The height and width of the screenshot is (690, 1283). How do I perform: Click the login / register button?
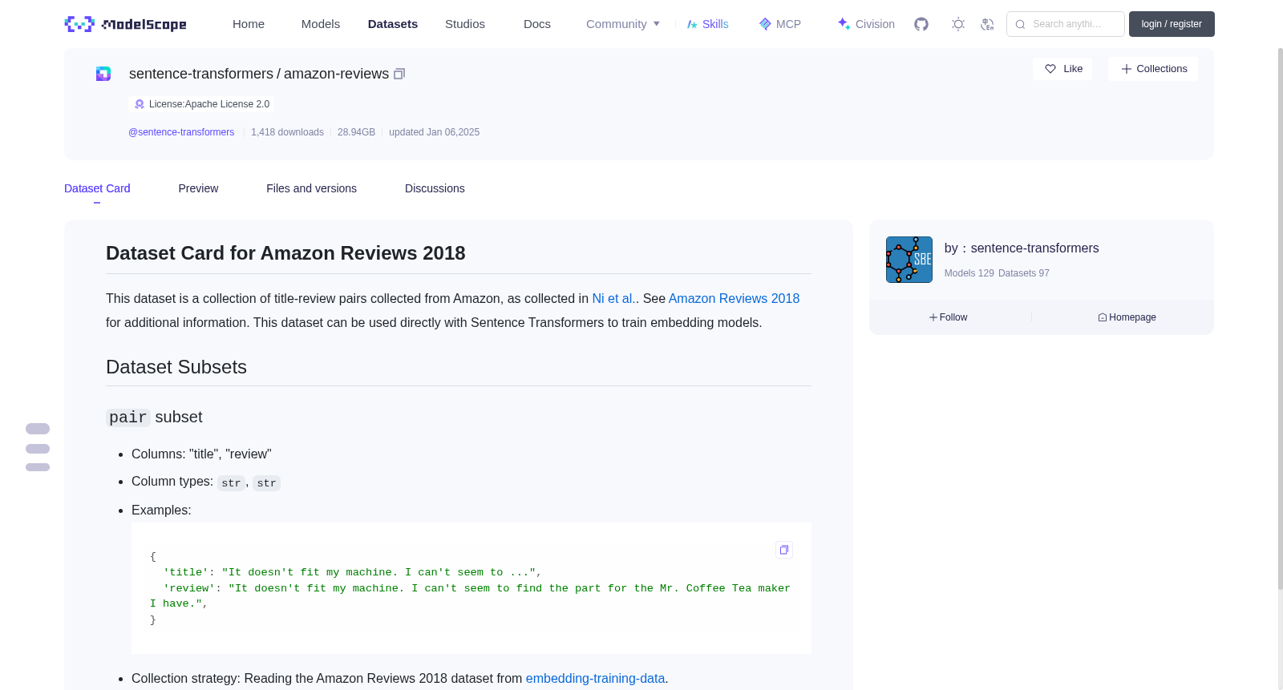1172,24
